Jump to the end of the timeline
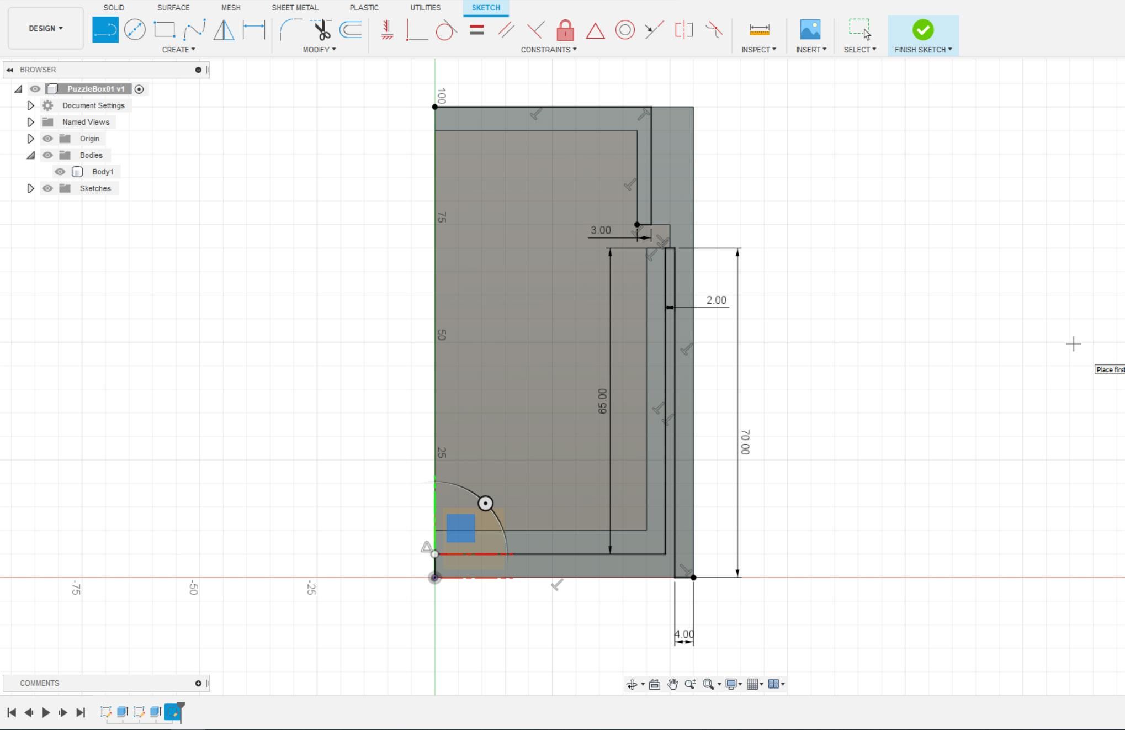This screenshot has width=1125, height=730. pos(82,712)
